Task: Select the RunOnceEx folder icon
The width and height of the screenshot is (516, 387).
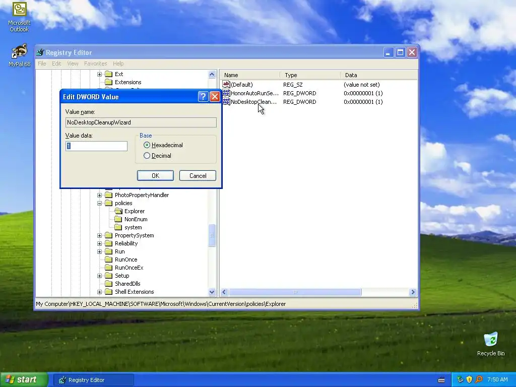Action: pos(109,268)
